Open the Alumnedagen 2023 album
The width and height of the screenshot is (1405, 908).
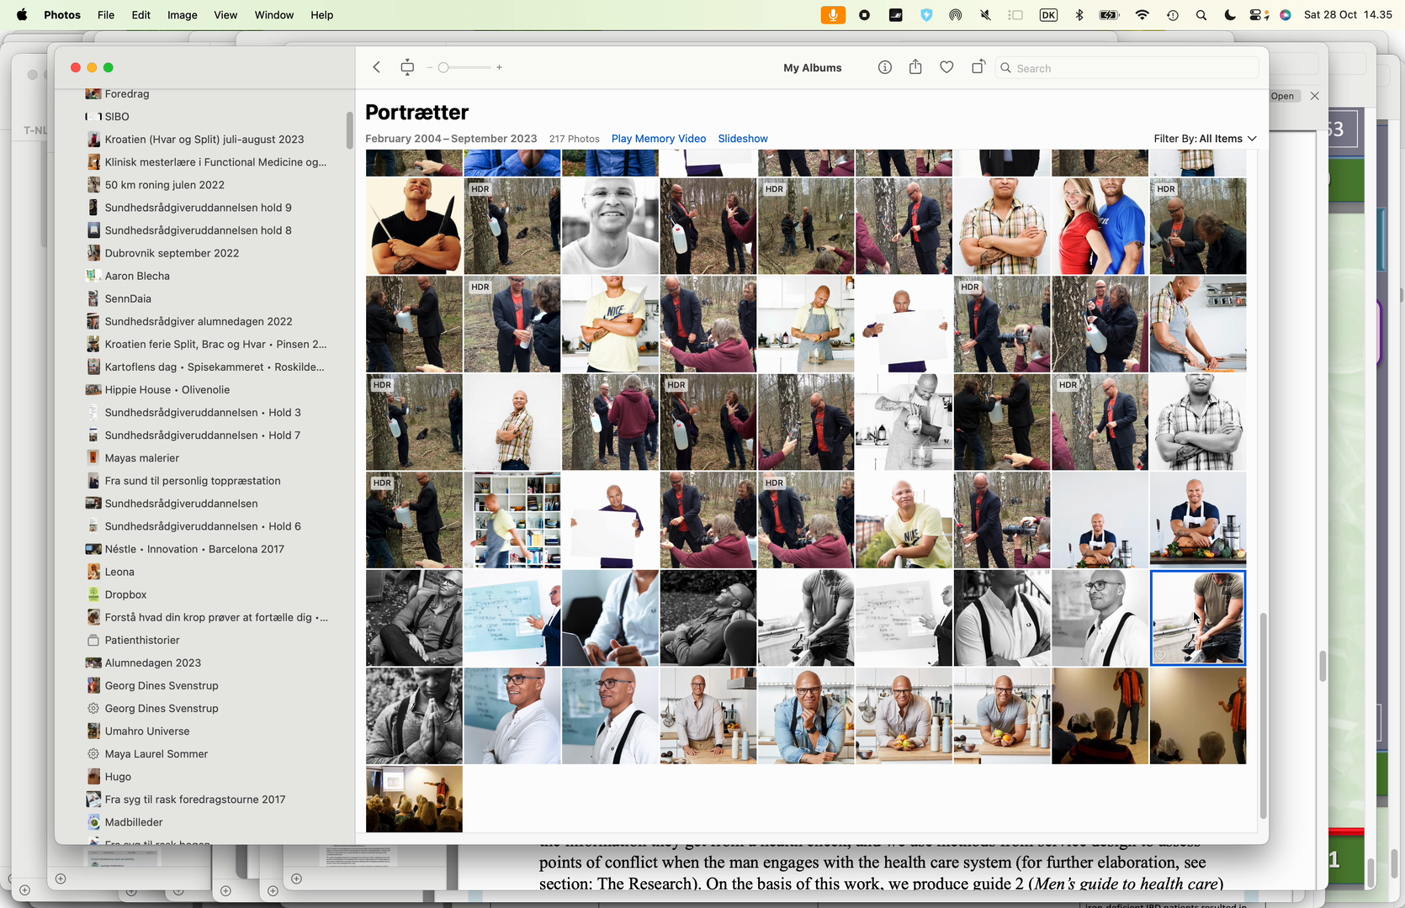(x=153, y=663)
